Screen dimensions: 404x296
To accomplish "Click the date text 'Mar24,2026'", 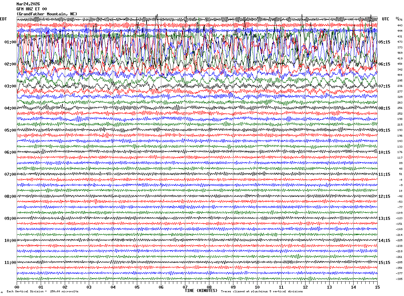I will tap(28, 4).
